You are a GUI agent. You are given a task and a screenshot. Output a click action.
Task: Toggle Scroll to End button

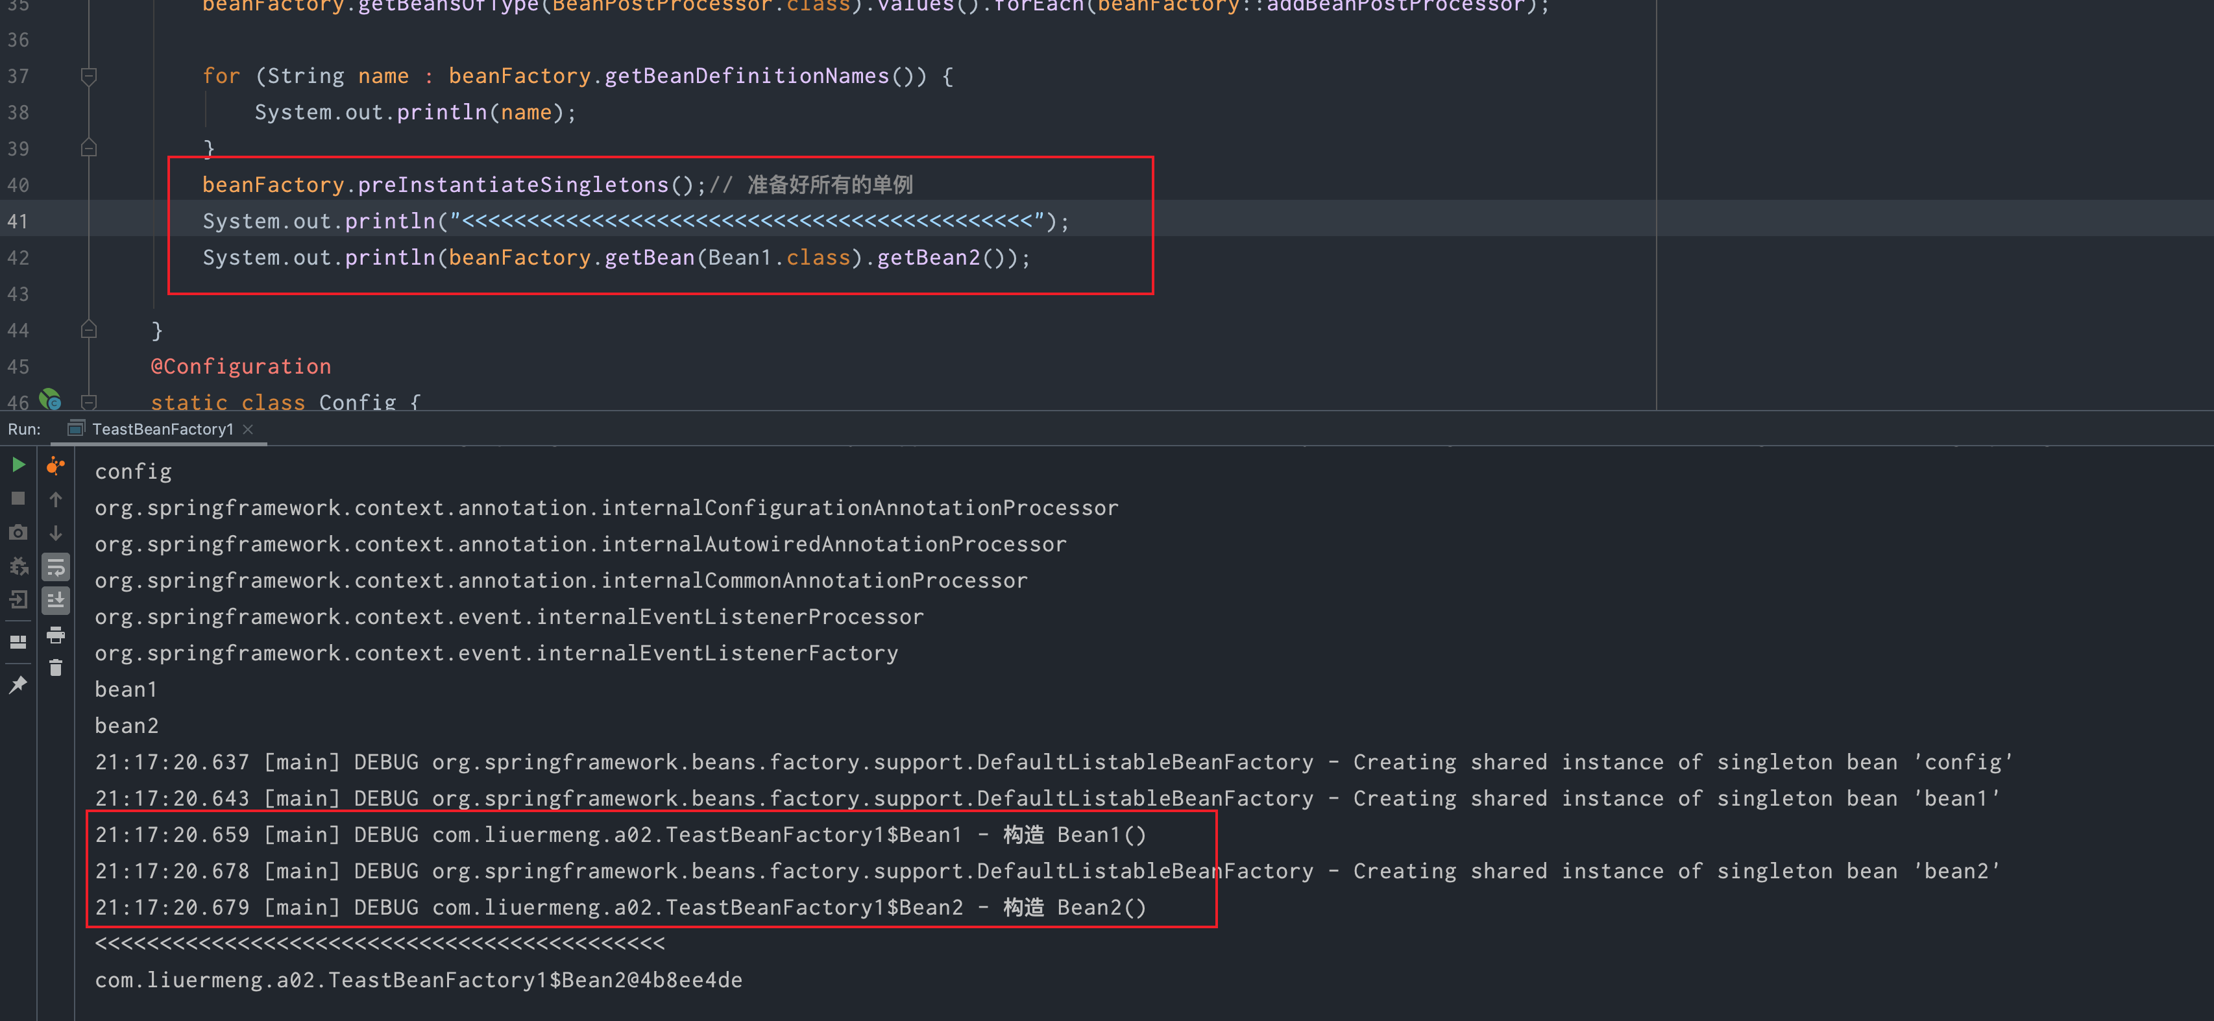coord(56,601)
